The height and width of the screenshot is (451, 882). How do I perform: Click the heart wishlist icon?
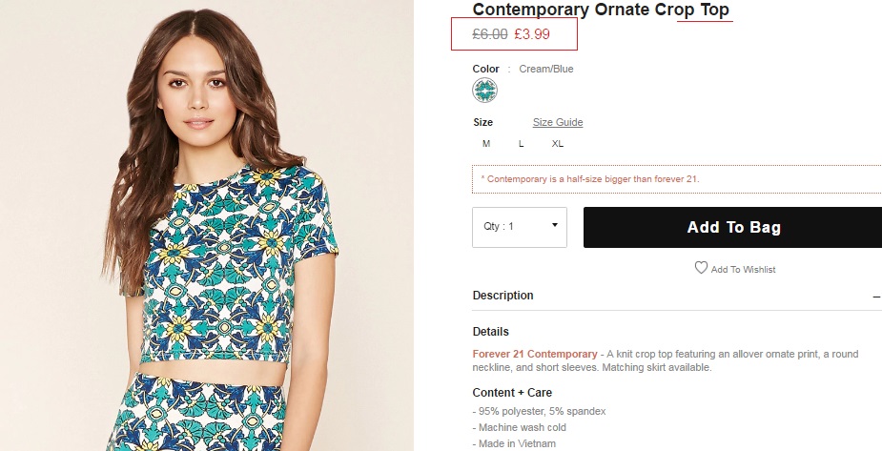[x=701, y=268]
